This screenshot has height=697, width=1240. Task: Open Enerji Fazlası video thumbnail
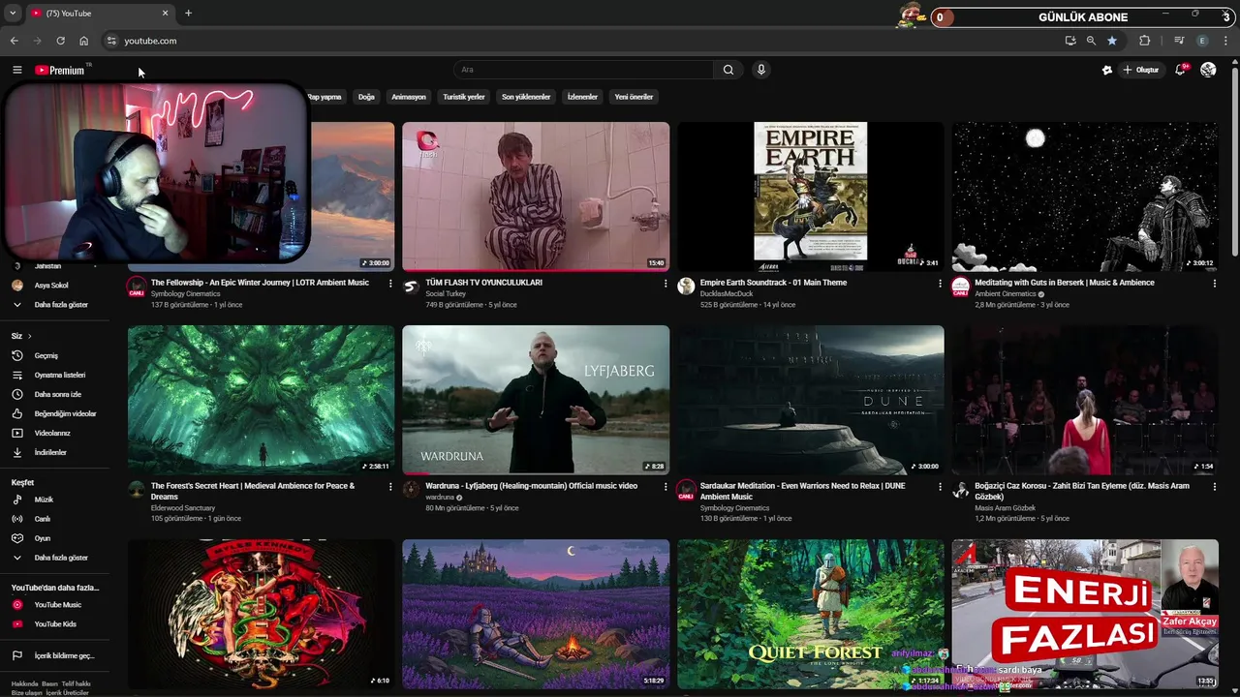point(1085,614)
